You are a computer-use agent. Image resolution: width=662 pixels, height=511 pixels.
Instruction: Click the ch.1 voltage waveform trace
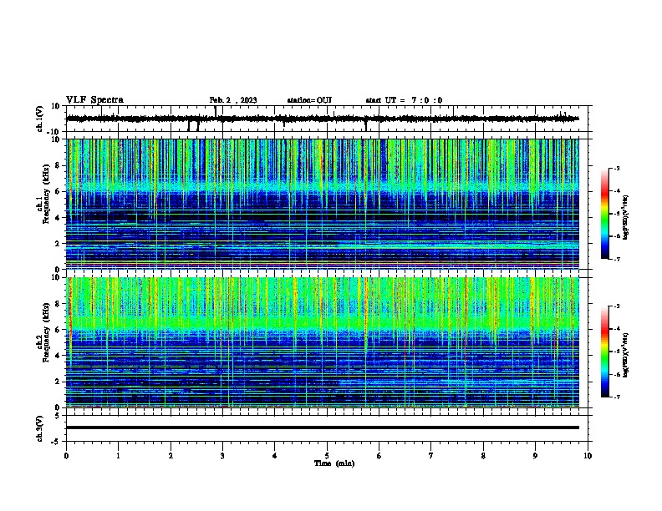322,119
